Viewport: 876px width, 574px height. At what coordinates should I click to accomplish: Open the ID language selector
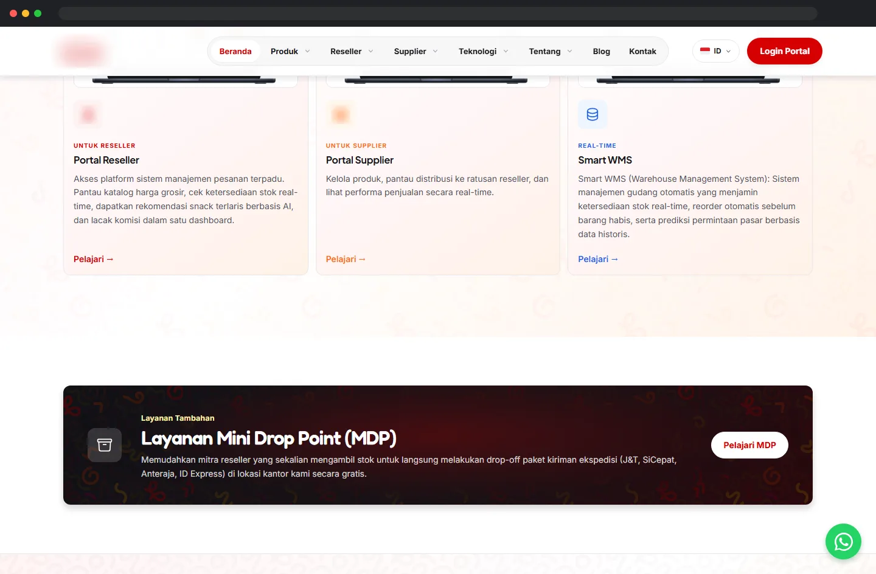[x=716, y=51]
